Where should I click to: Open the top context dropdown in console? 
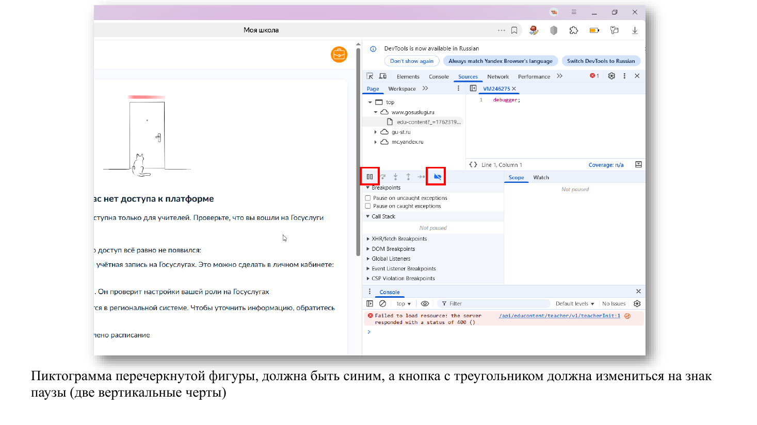(x=404, y=303)
